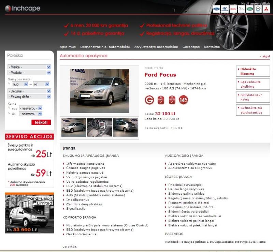
Task: Click the "Oro kondicionierius" list item
Action: tap(81, 234)
